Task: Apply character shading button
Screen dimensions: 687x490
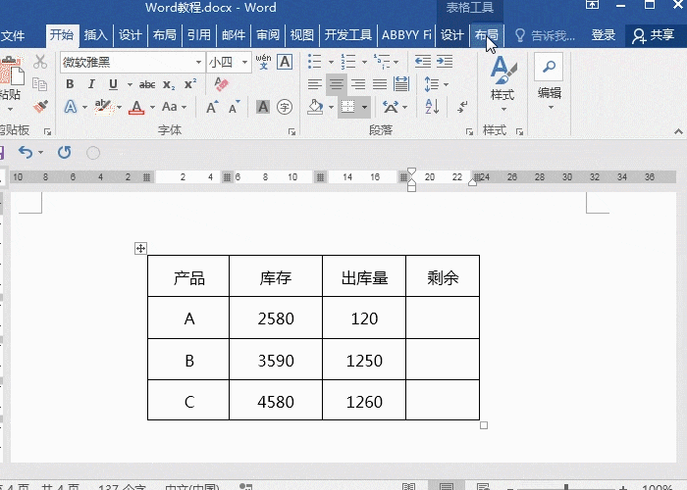Action: tap(263, 107)
